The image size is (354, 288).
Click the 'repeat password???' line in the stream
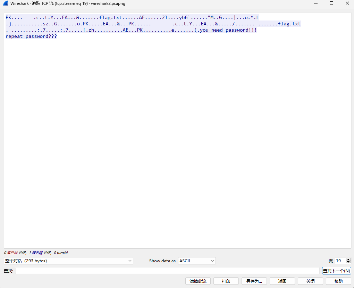pyautogui.click(x=31, y=36)
